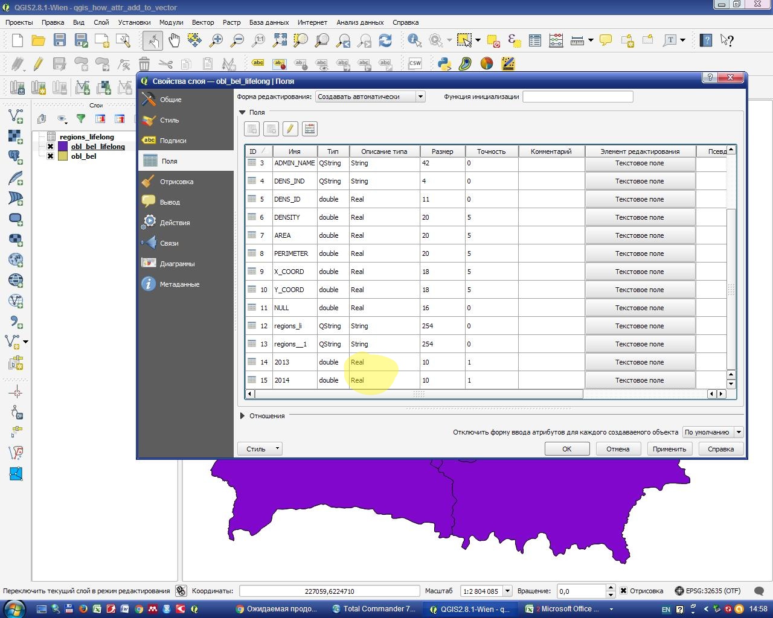This screenshot has width=773, height=618.
Task: Click the Add WMS Layer globe icon
Action: (x=16, y=260)
